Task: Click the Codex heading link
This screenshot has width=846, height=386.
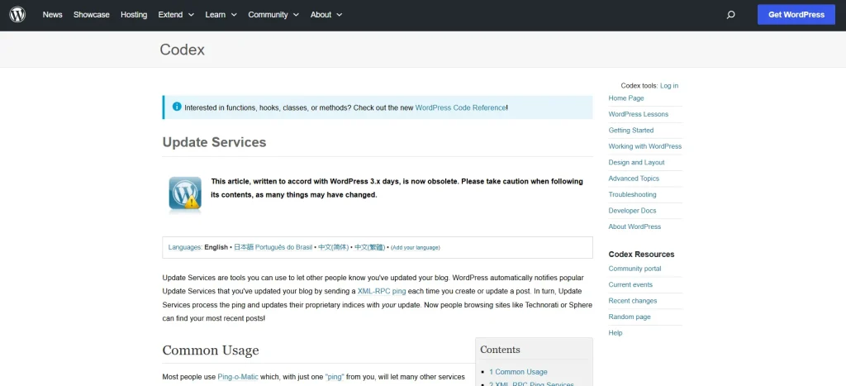Action: tap(182, 50)
